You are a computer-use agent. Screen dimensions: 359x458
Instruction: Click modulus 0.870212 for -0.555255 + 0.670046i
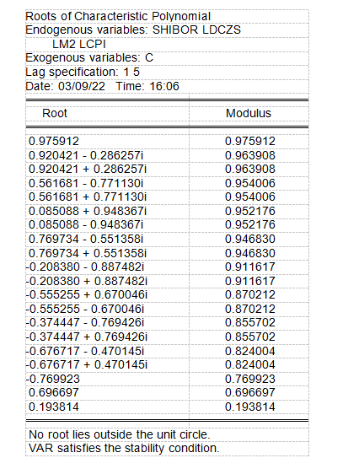point(250,294)
